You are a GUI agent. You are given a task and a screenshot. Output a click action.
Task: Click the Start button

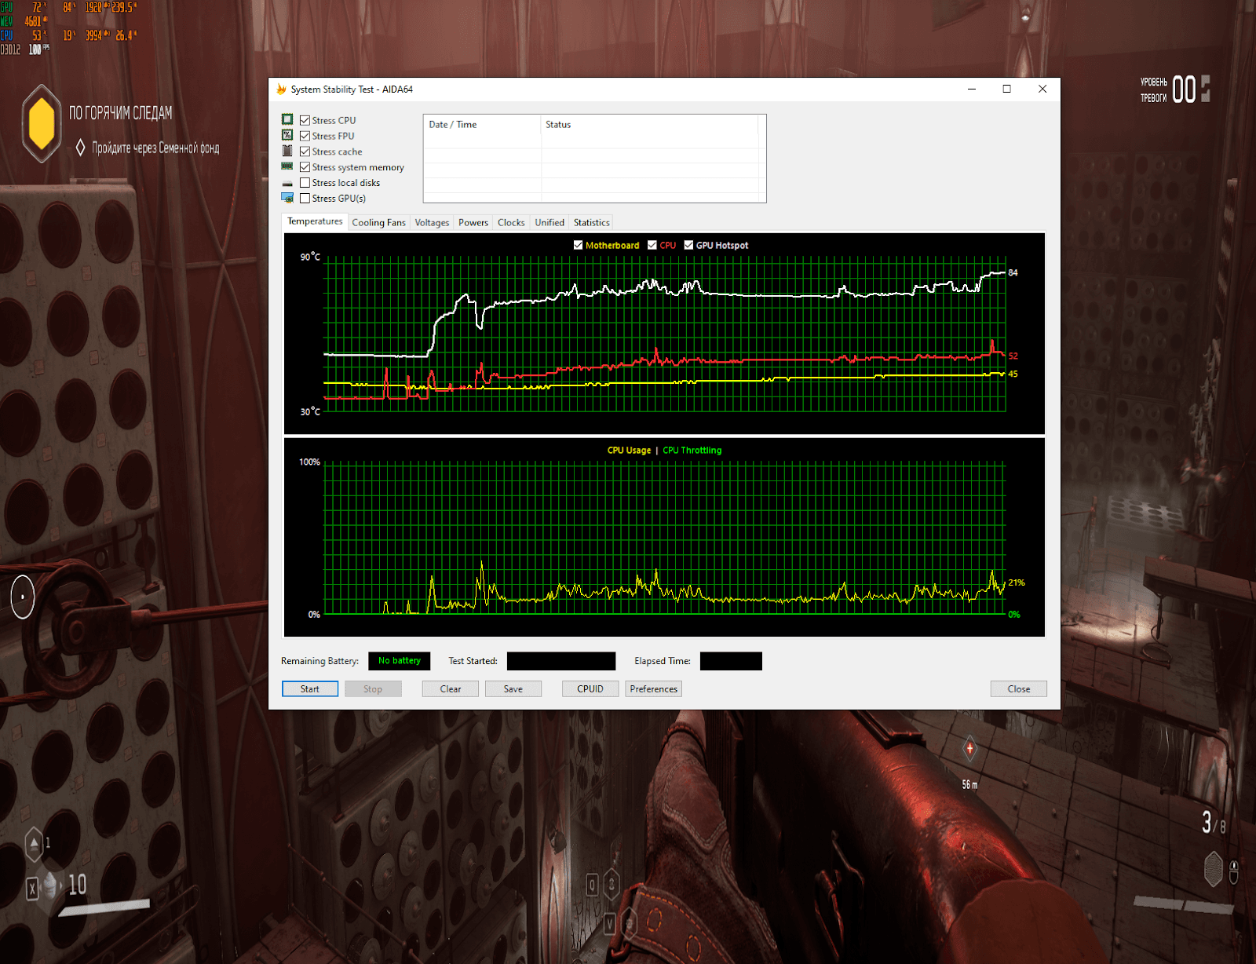click(310, 688)
